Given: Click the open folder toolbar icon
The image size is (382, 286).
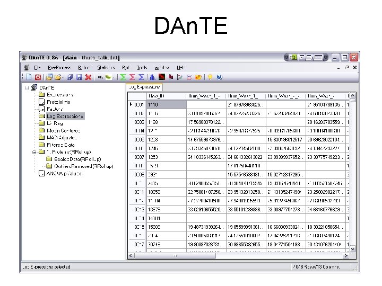Looking at the screenshot, I should 58,77.
